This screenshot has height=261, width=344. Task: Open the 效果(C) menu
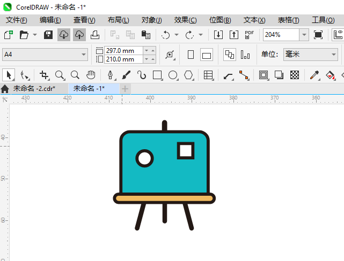point(186,20)
